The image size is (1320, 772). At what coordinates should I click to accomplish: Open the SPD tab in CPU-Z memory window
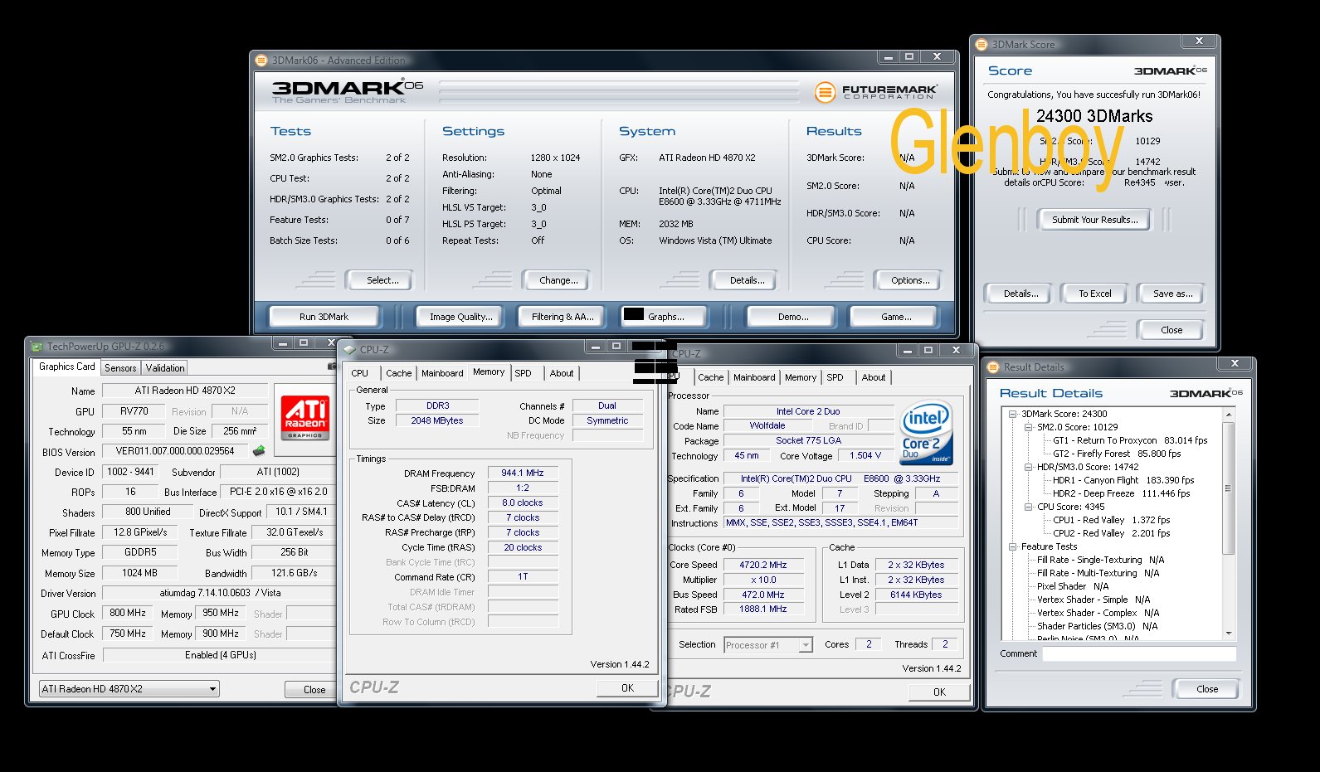tap(523, 373)
